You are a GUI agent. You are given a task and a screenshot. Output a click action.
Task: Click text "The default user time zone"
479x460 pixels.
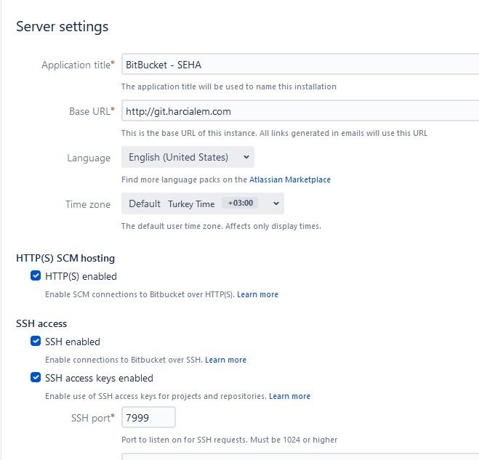pos(172,226)
